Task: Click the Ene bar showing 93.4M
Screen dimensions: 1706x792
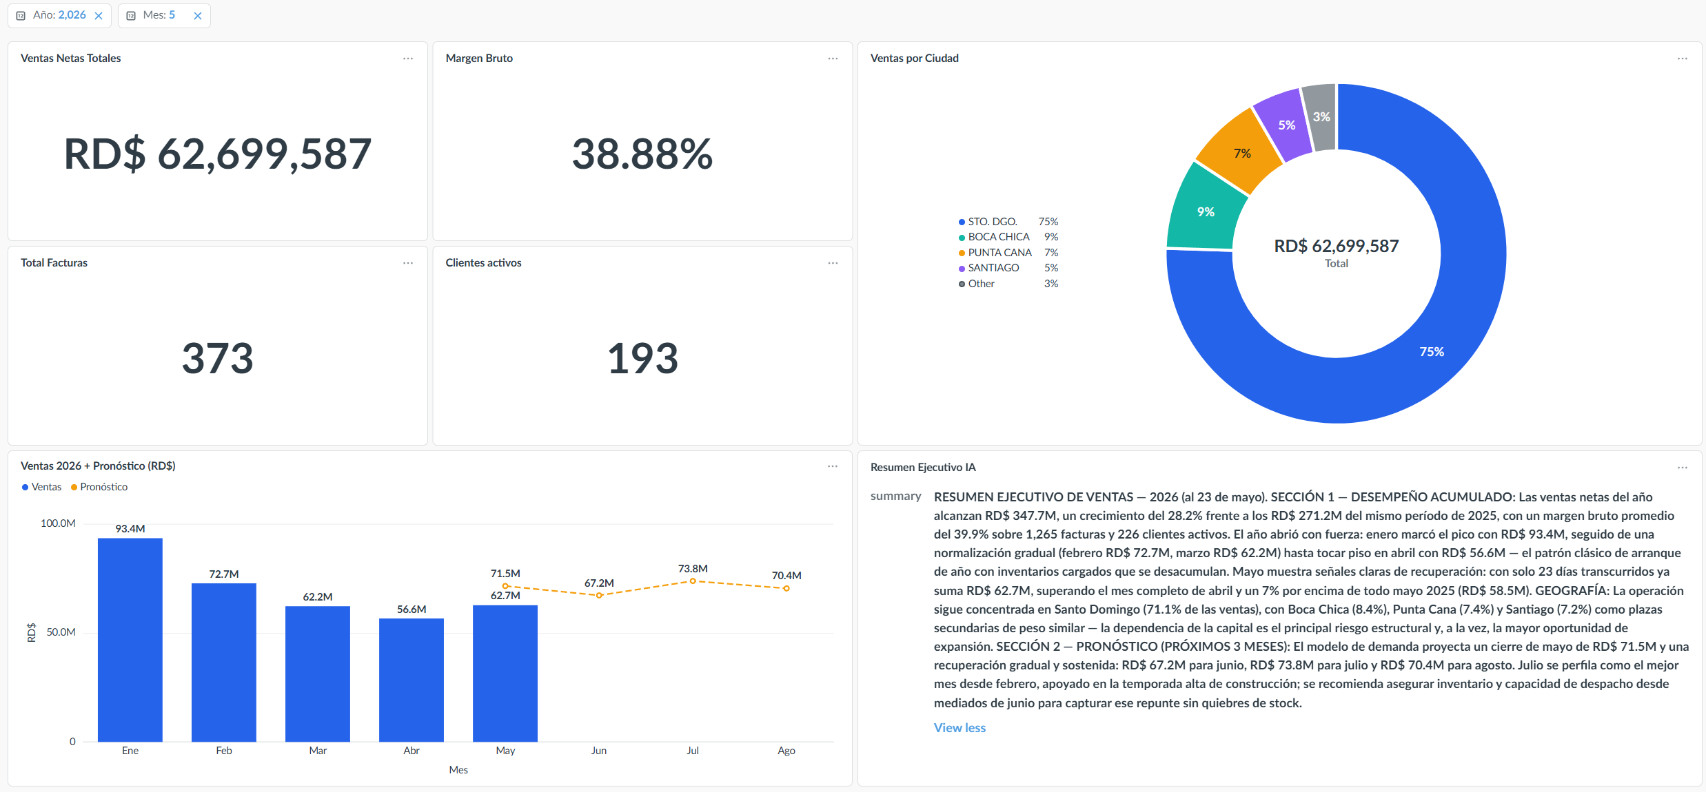Action: pos(130,640)
